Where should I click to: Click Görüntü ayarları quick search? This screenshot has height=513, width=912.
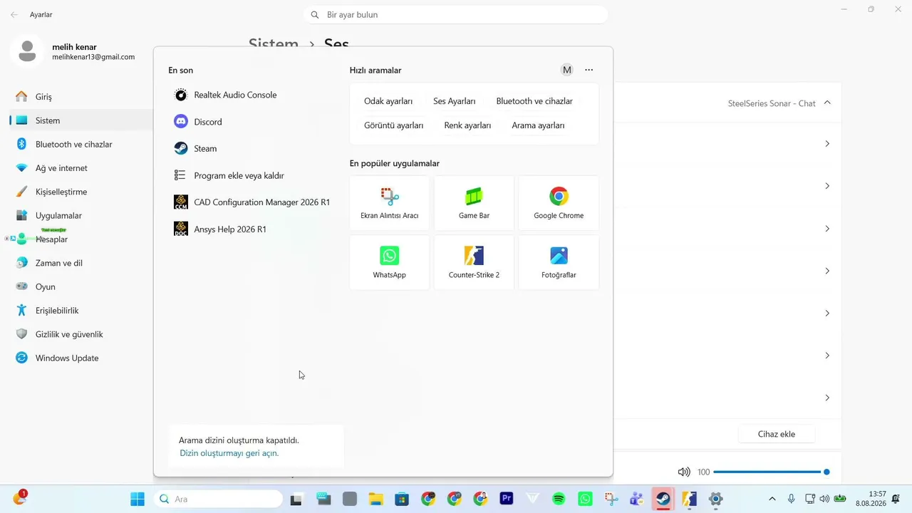(394, 125)
